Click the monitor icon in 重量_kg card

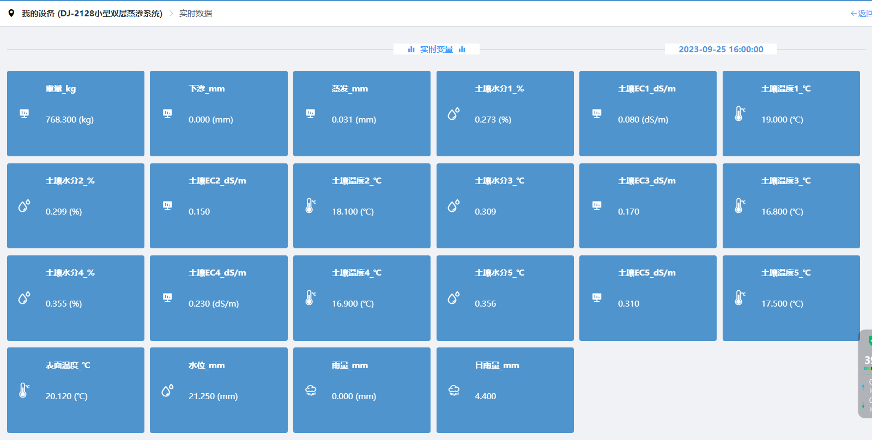(24, 113)
